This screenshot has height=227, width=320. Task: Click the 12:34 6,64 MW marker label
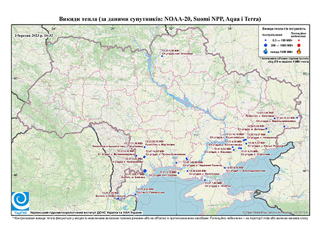198,171
